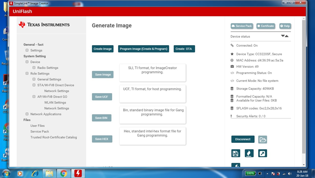Click the link icon next to Connected: On
The width and height of the screenshot is (315, 178).
[x=232, y=45]
